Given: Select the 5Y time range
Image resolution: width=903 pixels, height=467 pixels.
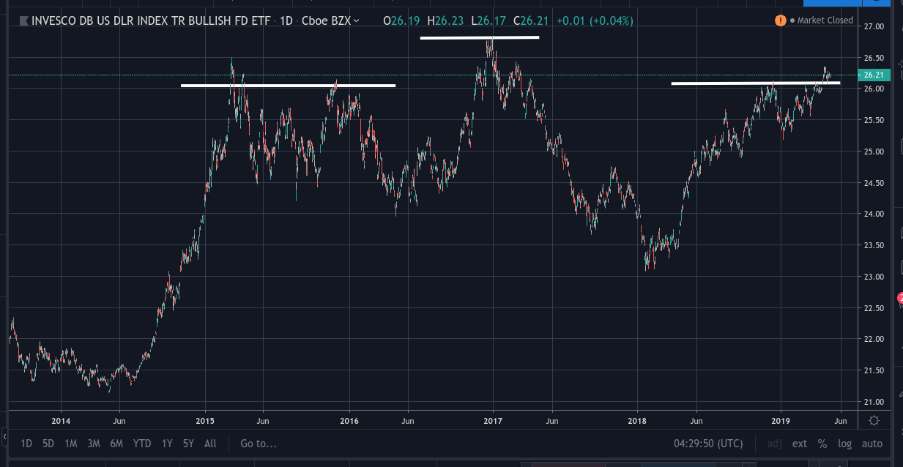Looking at the screenshot, I should [188, 444].
